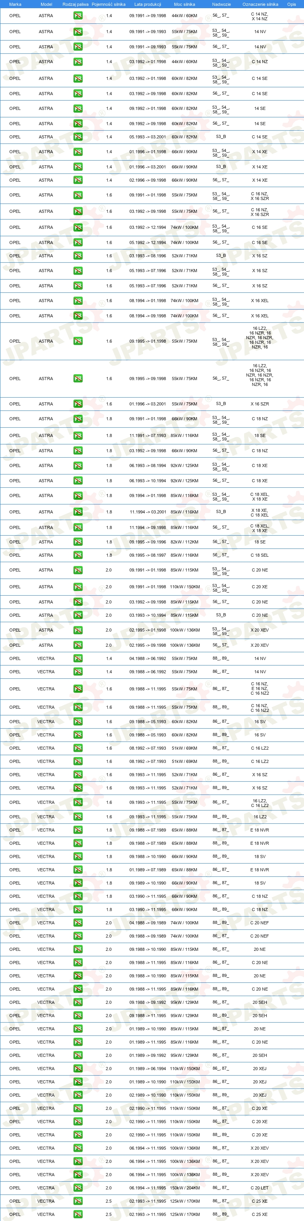304x1221 pixels.
Task: Click fuel icon in ASTRA 1.6 01.1996 -> 03.2001 row
Action: [78, 404]
